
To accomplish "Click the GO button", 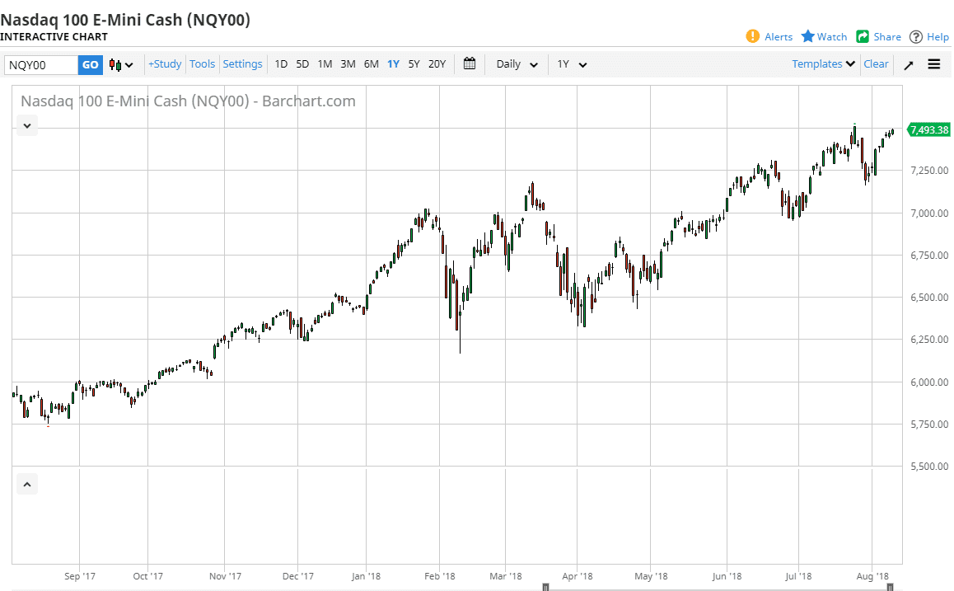I will [90, 64].
